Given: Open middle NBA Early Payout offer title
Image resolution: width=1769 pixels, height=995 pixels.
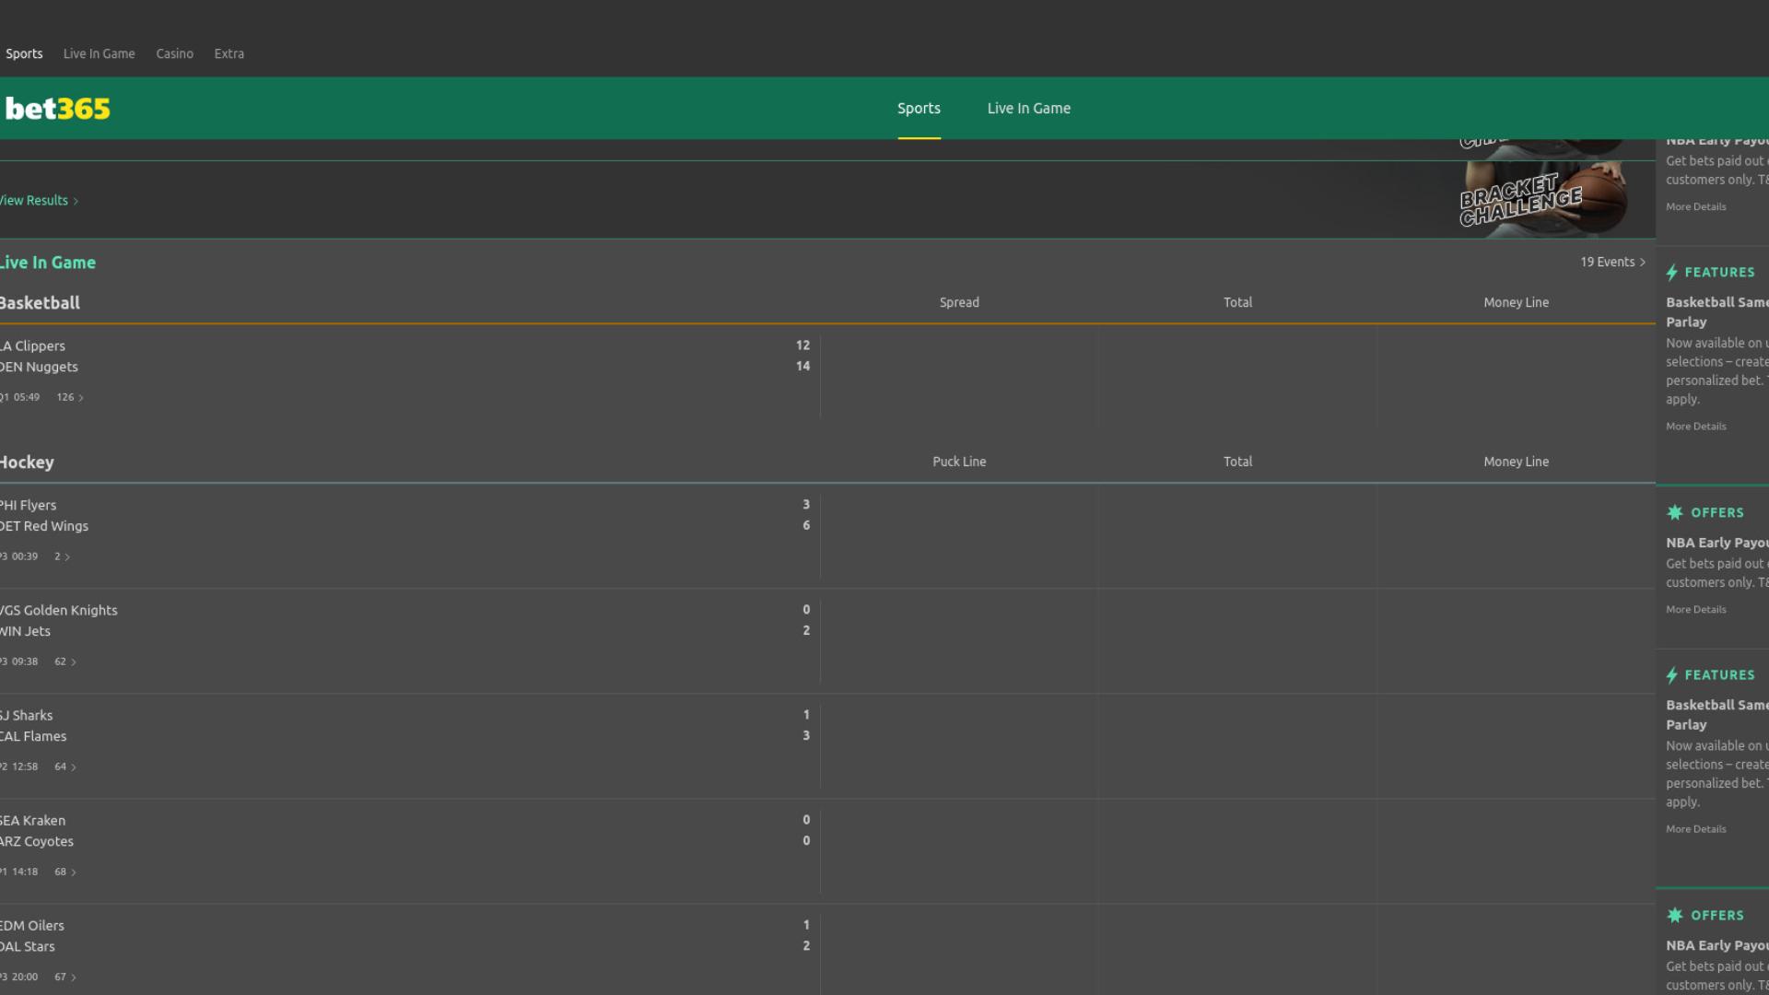Looking at the screenshot, I should (1716, 544).
